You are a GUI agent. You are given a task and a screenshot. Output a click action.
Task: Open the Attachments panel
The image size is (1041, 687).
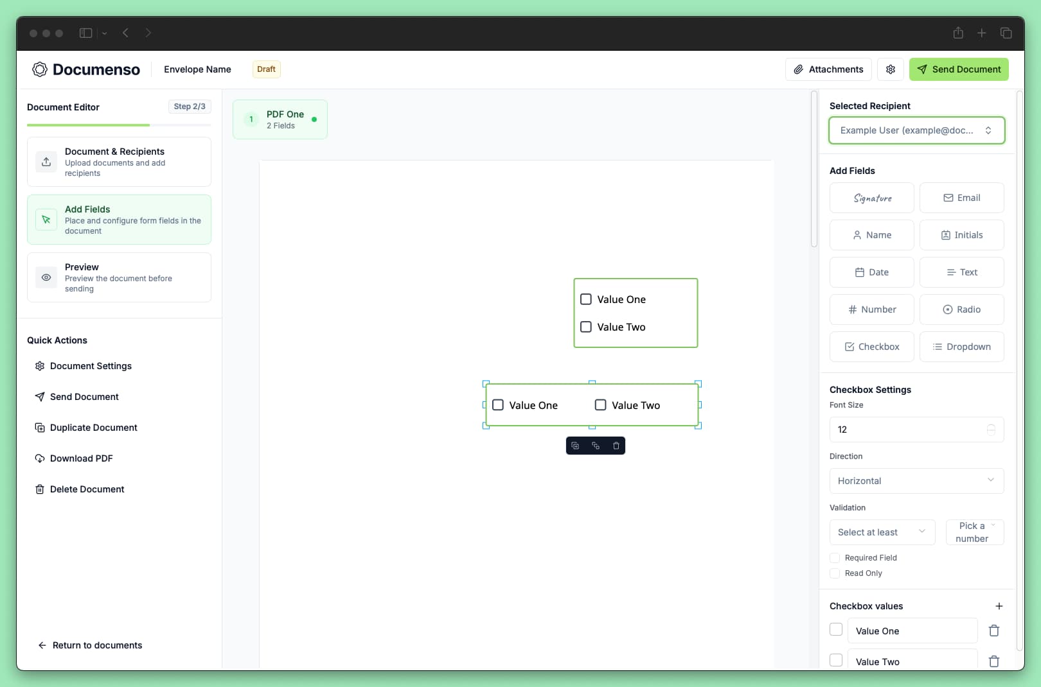click(x=828, y=69)
